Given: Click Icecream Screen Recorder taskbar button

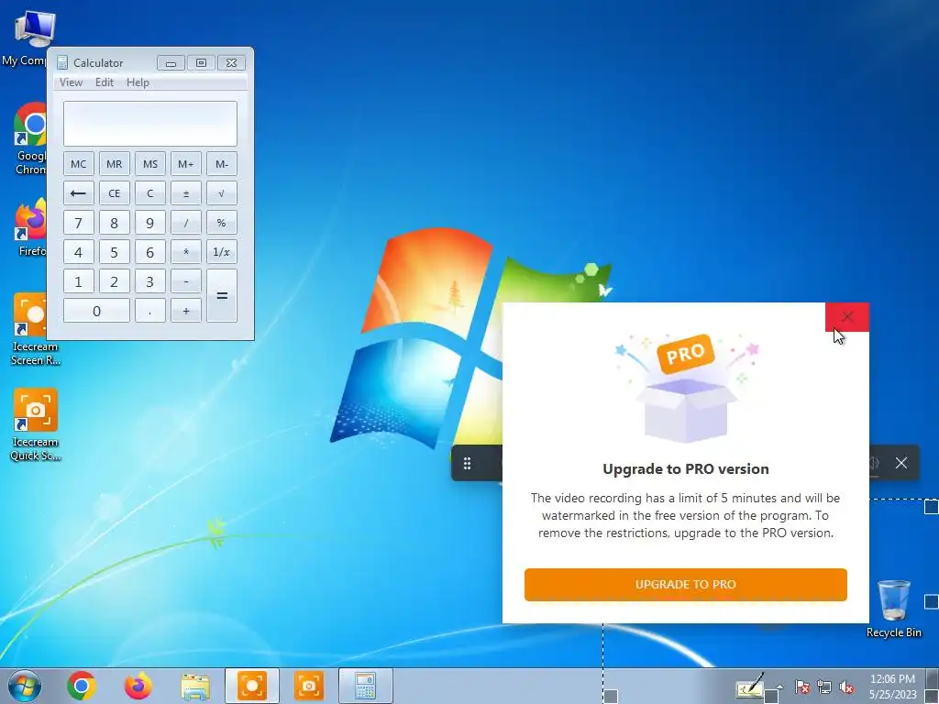Looking at the screenshot, I should 252,686.
